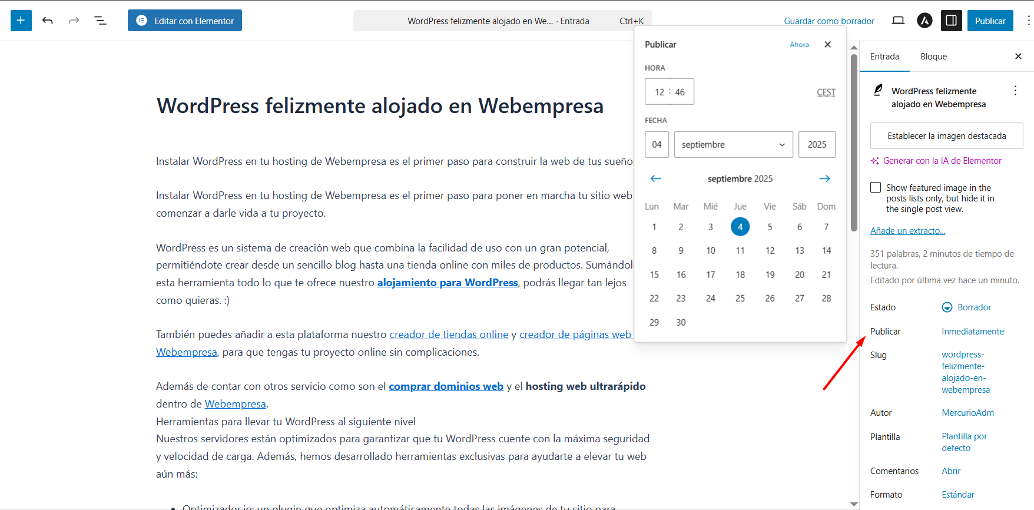Pick day 14 in the calendar
Viewport: 1034px width, 510px height.
tap(826, 250)
